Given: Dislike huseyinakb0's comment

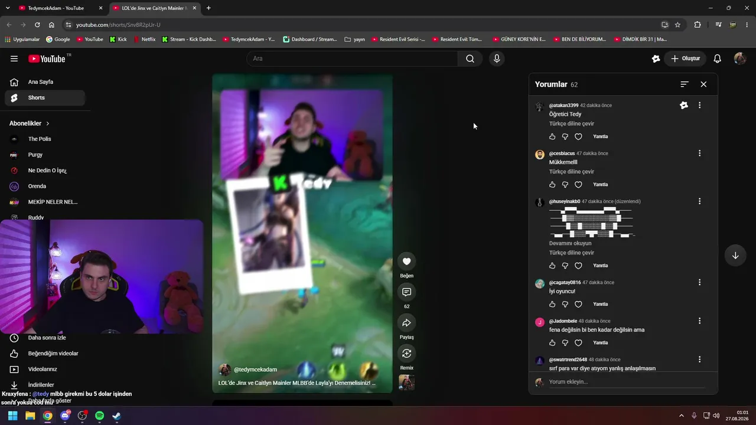Looking at the screenshot, I should click(x=565, y=266).
